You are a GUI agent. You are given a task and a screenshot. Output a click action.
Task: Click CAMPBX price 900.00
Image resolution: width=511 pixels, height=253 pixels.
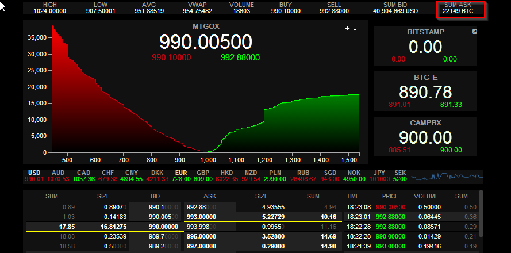click(425, 137)
